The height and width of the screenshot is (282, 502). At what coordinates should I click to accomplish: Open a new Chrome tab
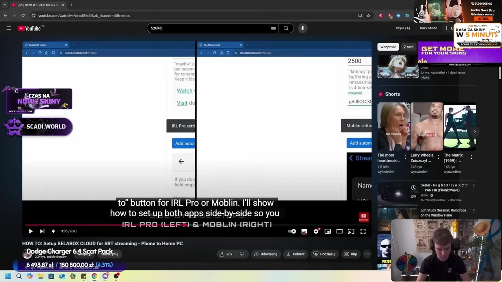(x=72, y=5)
